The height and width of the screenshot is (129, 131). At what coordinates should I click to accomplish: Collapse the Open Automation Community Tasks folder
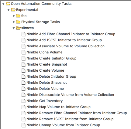pos(3,4)
